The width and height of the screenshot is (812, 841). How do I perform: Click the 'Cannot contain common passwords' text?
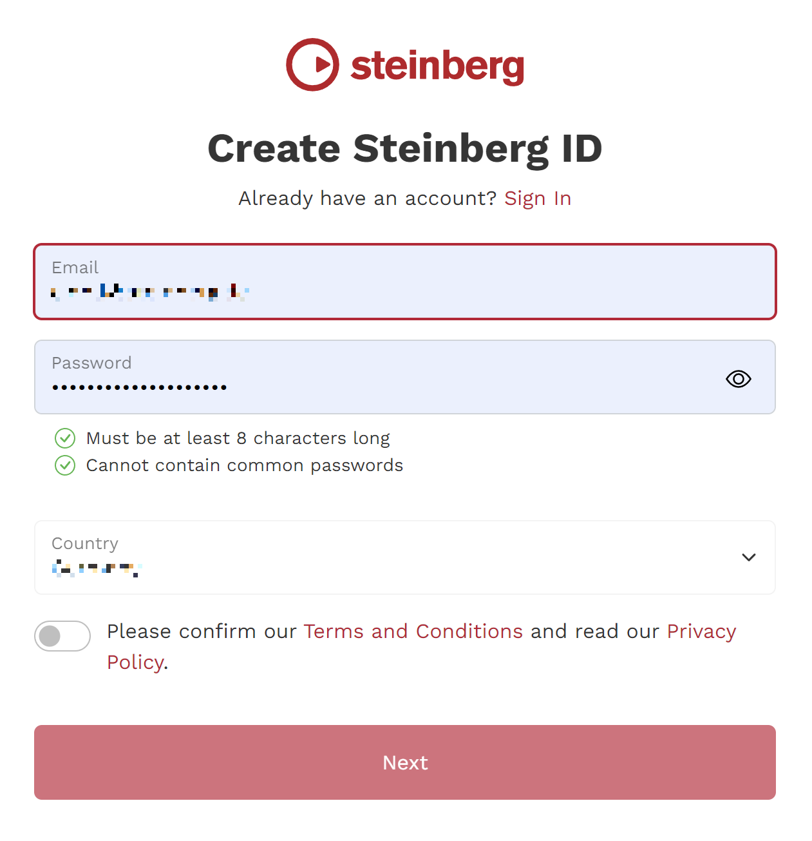[x=245, y=465]
